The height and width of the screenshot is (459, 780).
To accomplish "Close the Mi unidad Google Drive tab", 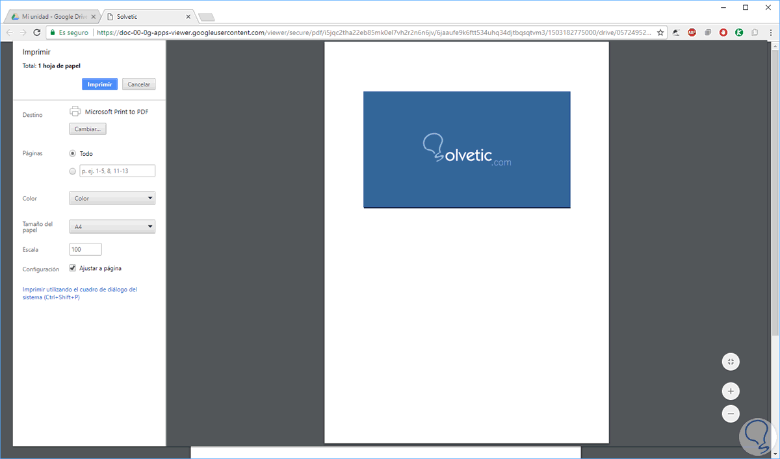I will coord(94,16).
